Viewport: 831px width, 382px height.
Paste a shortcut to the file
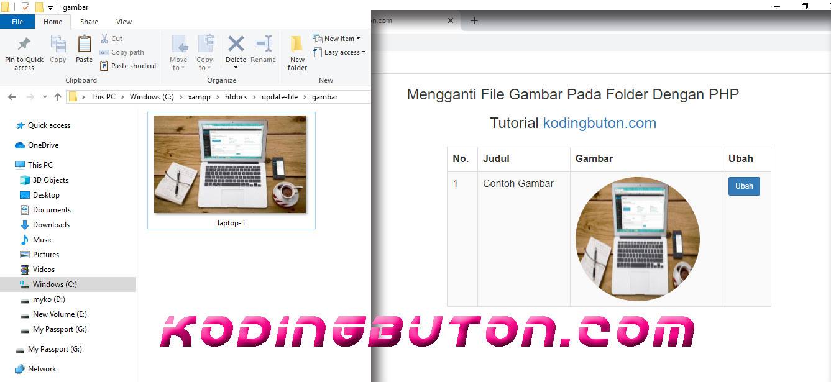point(128,65)
